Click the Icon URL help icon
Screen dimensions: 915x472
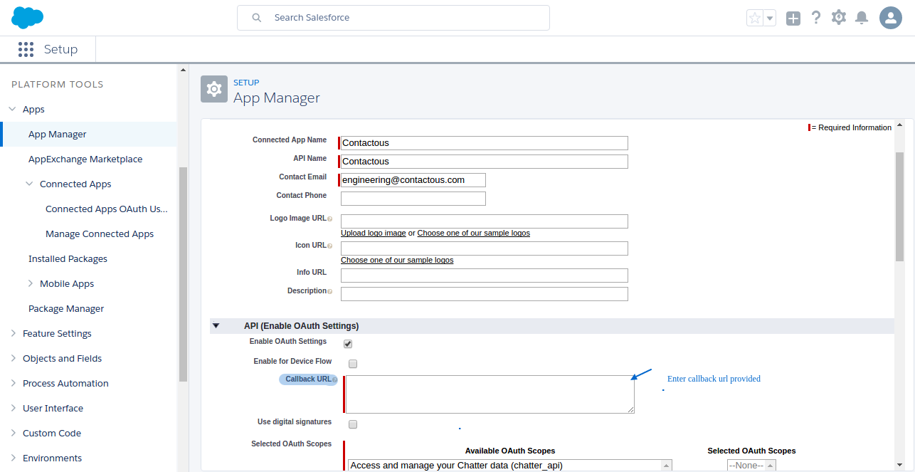[x=330, y=246]
